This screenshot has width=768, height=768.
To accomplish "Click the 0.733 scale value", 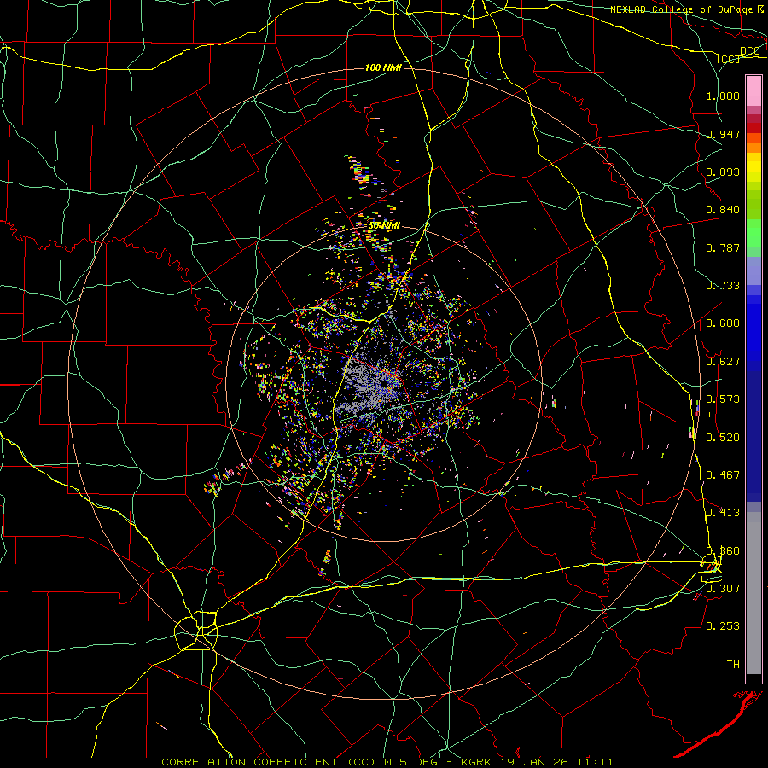I will click(723, 286).
